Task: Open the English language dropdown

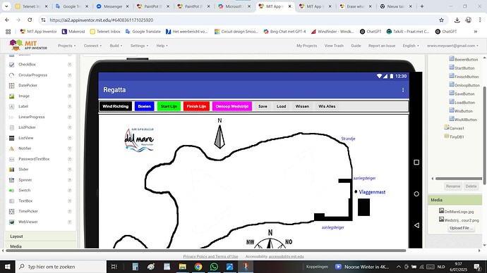Action: [411, 46]
